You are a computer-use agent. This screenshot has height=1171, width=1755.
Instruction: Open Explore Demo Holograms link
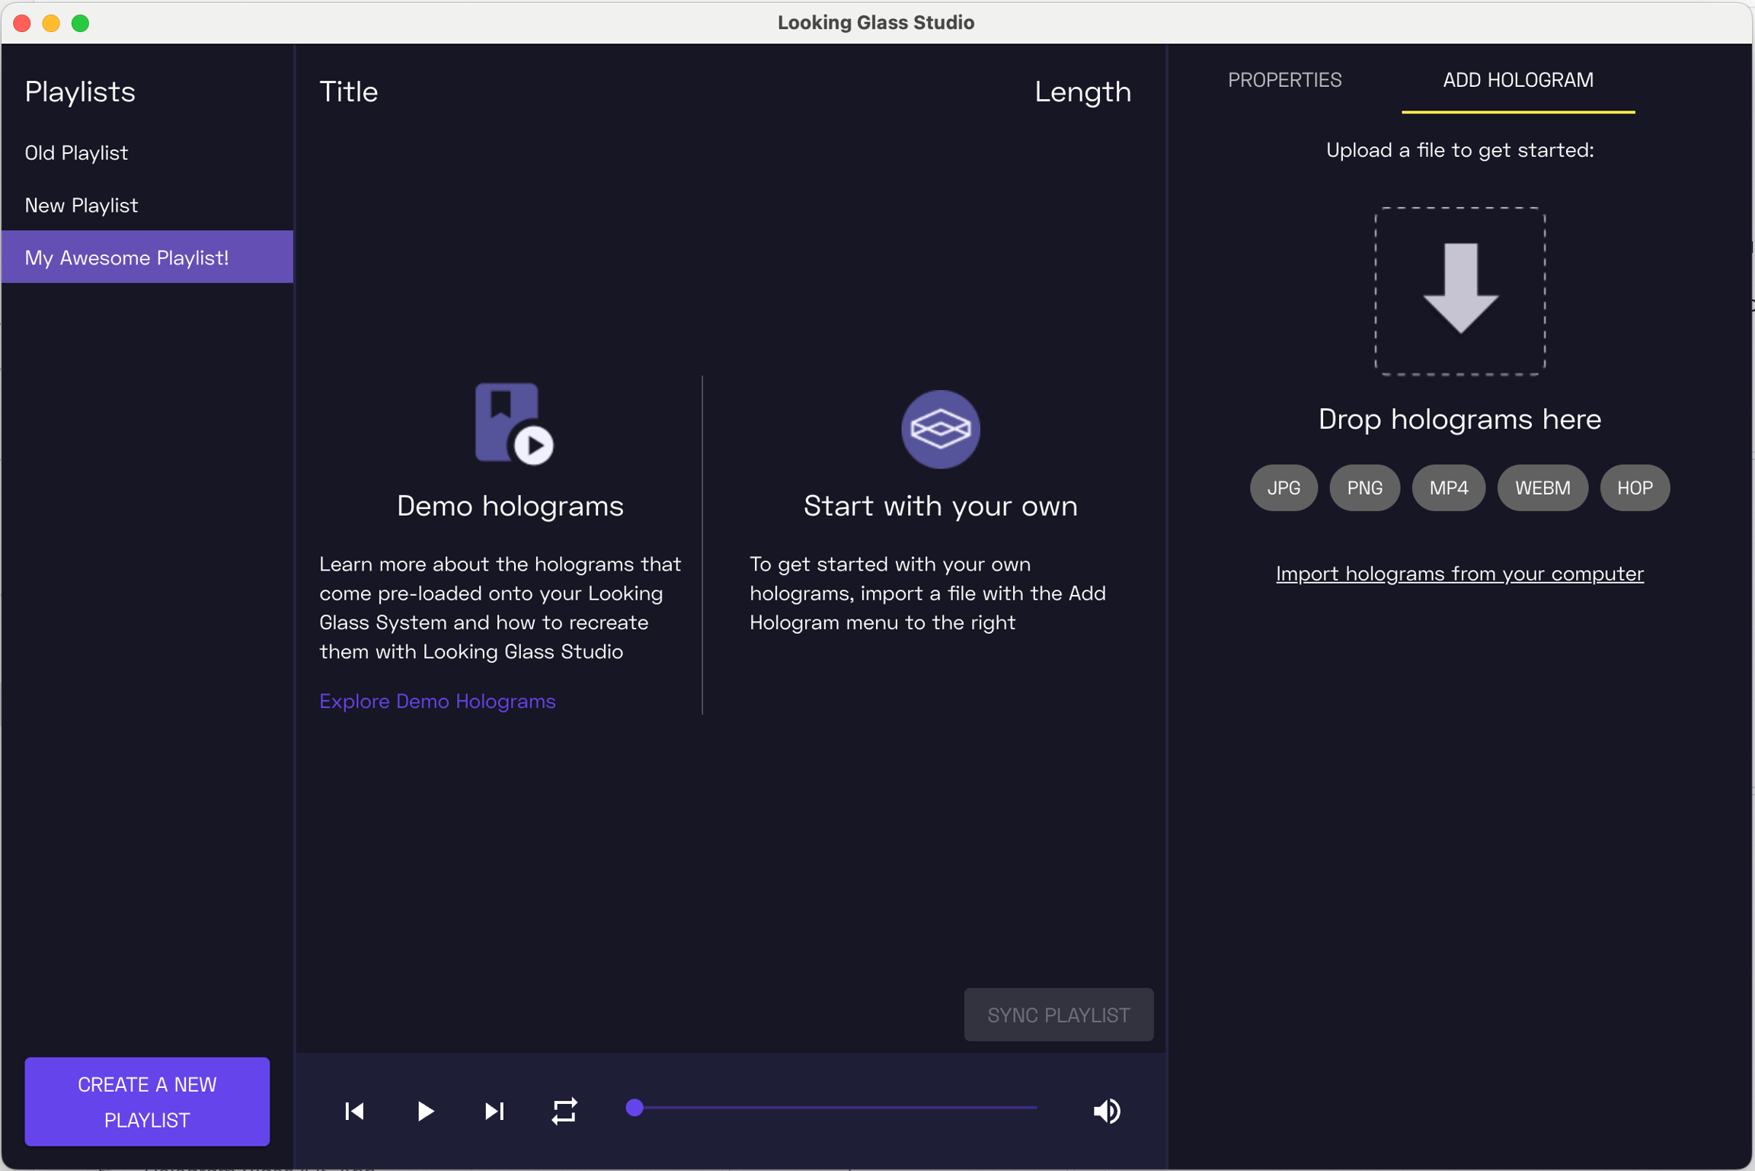pyautogui.click(x=437, y=701)
